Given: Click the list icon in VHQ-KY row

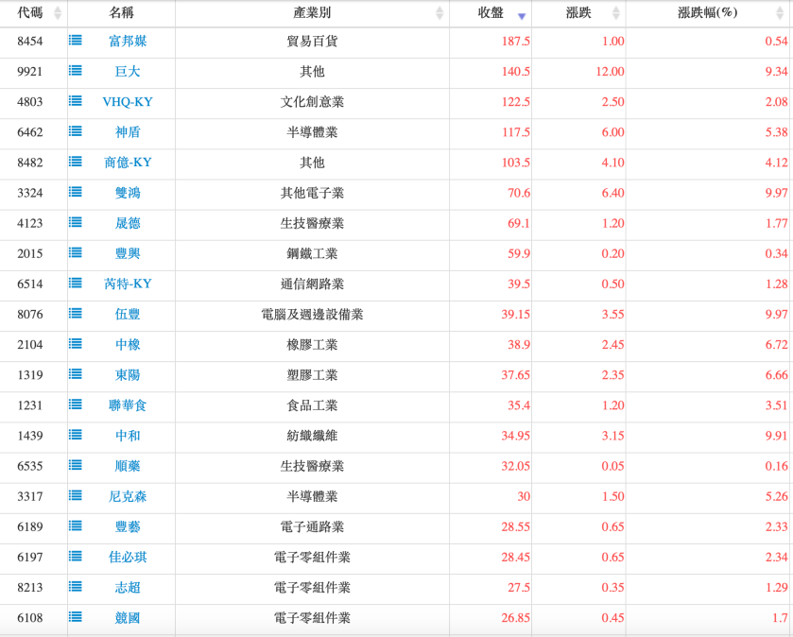Looking at the screenshot, I should 76,101.
